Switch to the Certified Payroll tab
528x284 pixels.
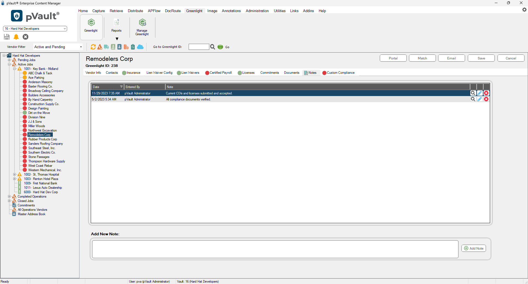tap(219, 73)
